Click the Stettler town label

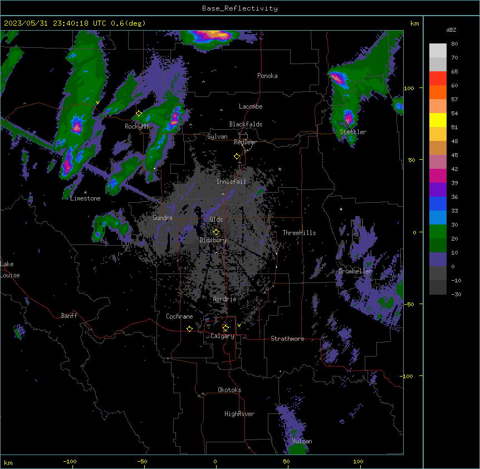tap(353, 132)
